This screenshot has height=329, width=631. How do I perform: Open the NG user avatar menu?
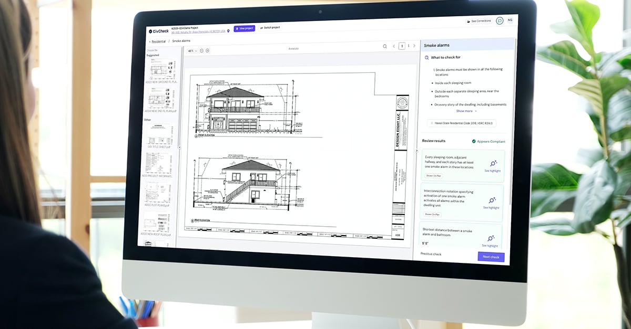(510, 20)
